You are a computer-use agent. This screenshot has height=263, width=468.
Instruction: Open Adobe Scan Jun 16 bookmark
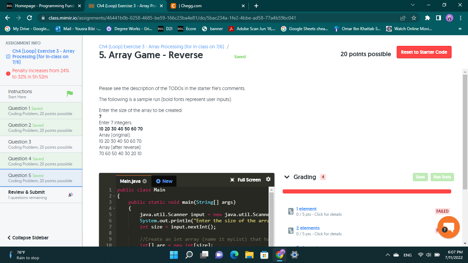(252, 29)
